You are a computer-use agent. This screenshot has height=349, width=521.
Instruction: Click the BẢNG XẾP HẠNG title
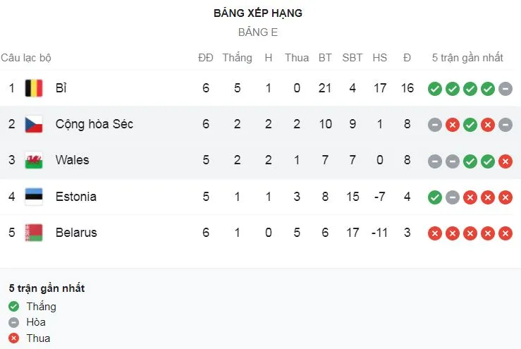pos(258,13)
